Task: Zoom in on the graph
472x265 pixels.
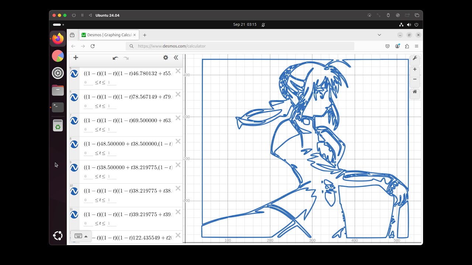Action: 415,69
